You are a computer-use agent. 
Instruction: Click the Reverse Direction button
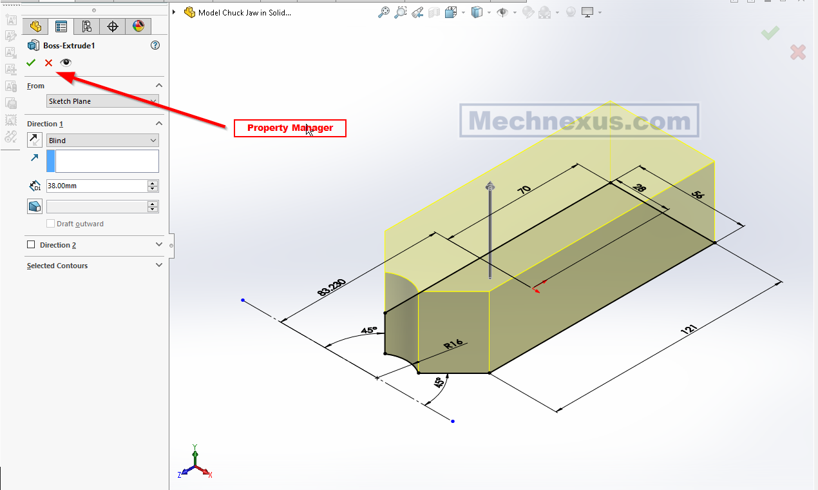(x=34, y=140)
